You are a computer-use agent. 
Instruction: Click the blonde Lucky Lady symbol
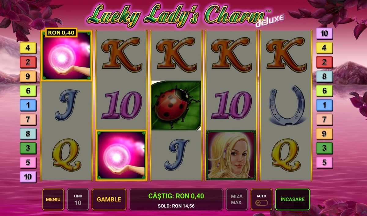pyautogui.click(x=231, y=155)
